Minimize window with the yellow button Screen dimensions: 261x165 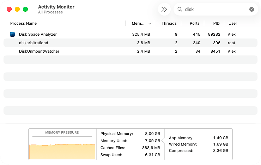point(17,9)
